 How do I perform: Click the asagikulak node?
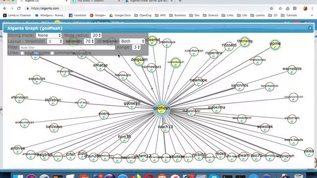(37, 80)
